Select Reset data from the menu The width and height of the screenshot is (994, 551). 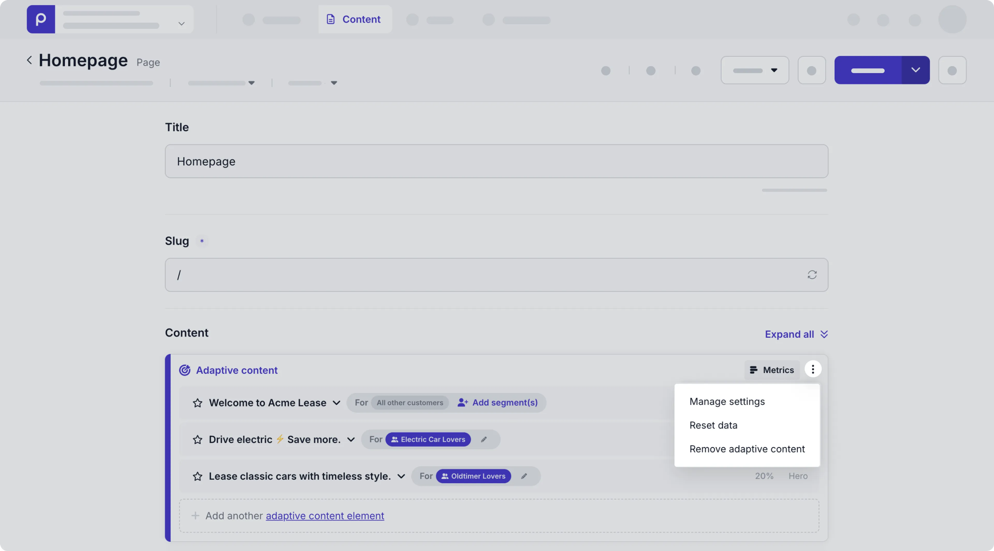(x=713, y=425)
